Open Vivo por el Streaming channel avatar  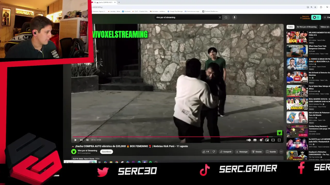(x=74, y=152)
